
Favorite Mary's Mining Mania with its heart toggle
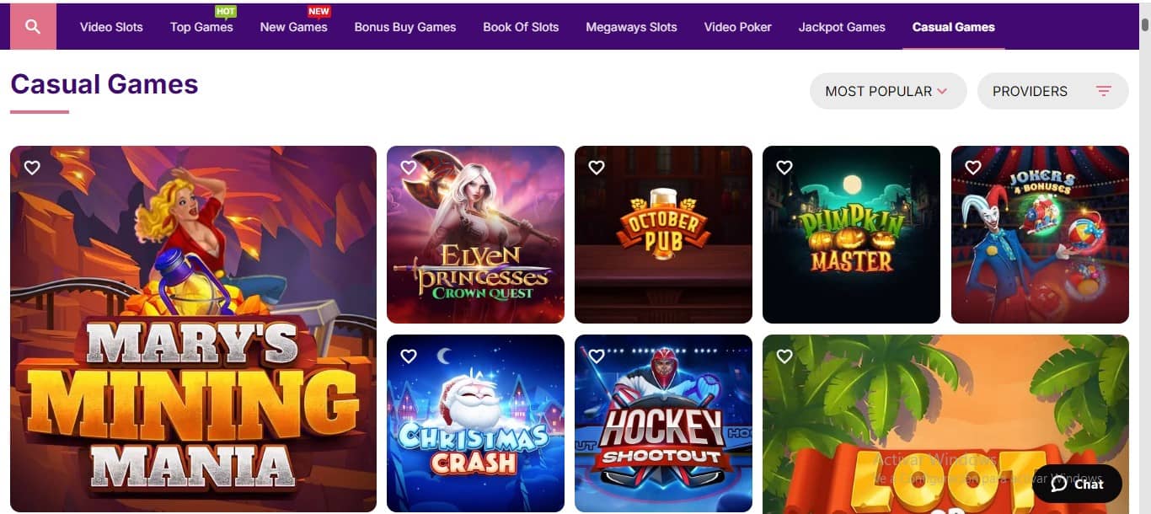click(x=32, y=167)
